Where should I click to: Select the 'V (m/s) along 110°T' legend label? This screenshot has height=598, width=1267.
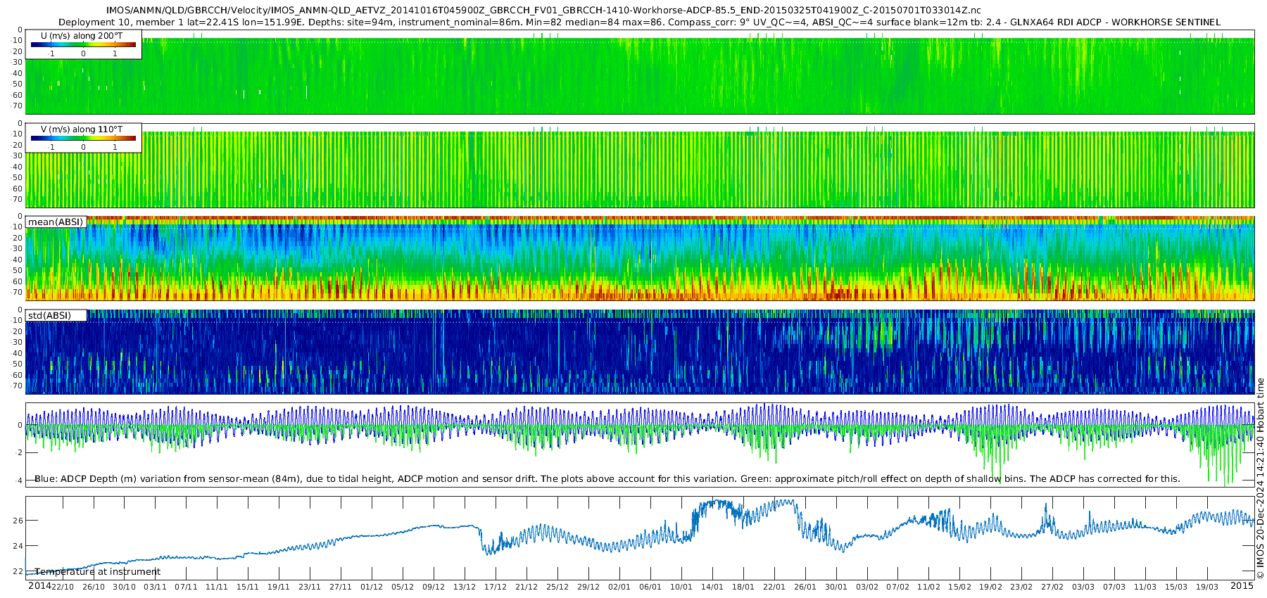[82, 129]
